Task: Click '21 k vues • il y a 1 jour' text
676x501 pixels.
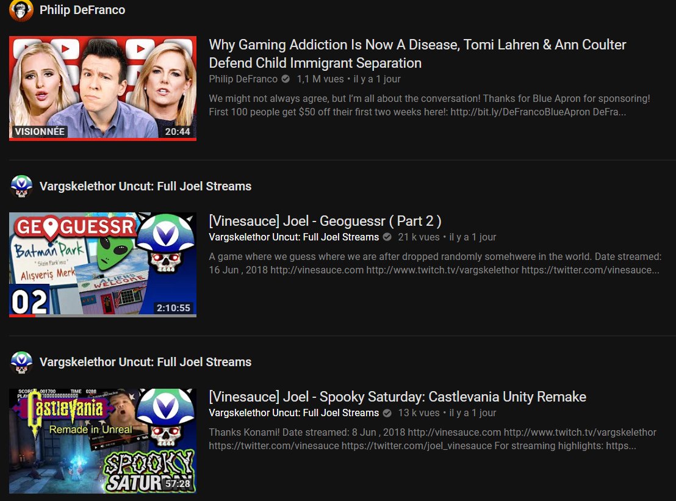Action: pos(447,237)
